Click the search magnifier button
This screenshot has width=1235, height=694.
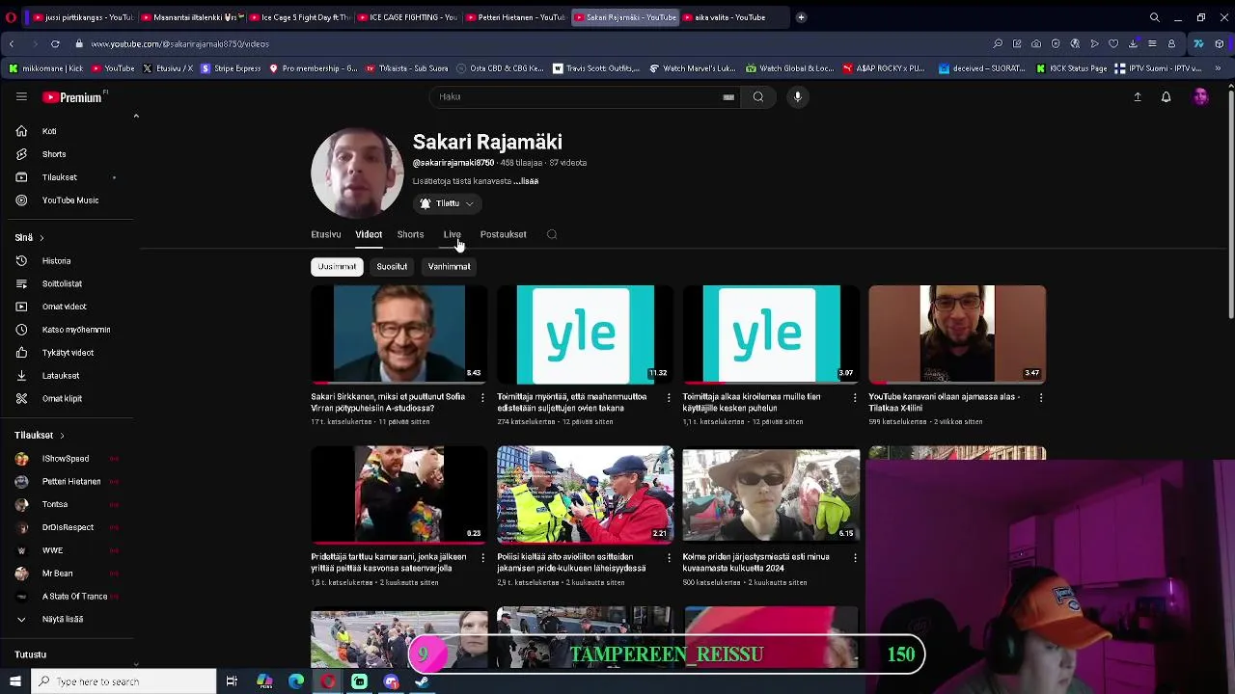758,96
